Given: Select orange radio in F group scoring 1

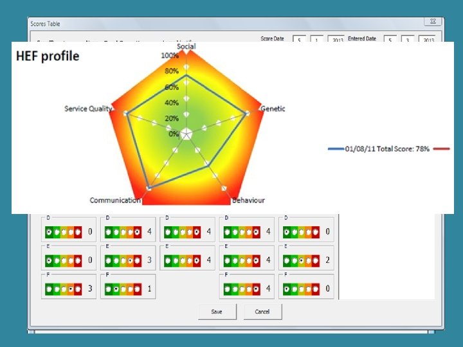Looking at the screenshot, I should click(130, 289).
